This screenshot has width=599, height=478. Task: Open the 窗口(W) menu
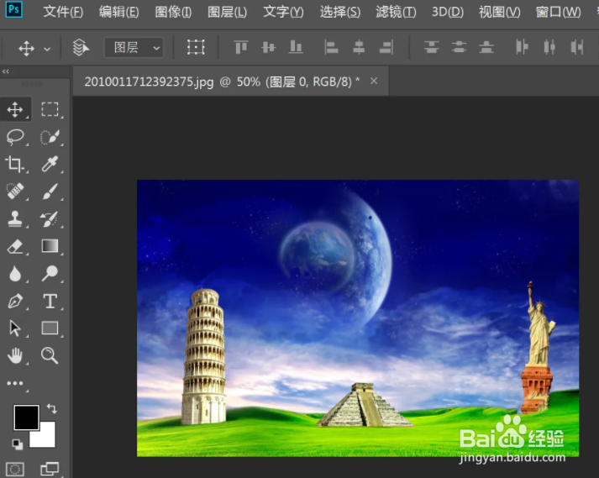click(558, 12)
